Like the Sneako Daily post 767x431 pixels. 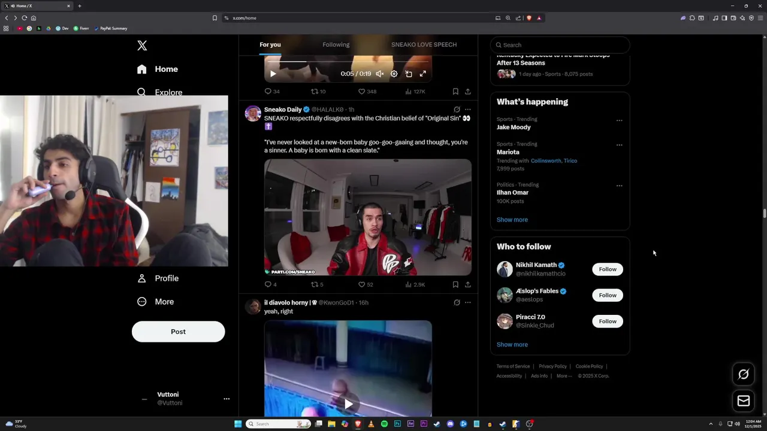coord(366,284)
